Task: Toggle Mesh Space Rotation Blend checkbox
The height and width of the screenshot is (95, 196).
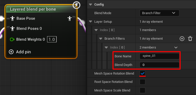Action: (143, 73)
